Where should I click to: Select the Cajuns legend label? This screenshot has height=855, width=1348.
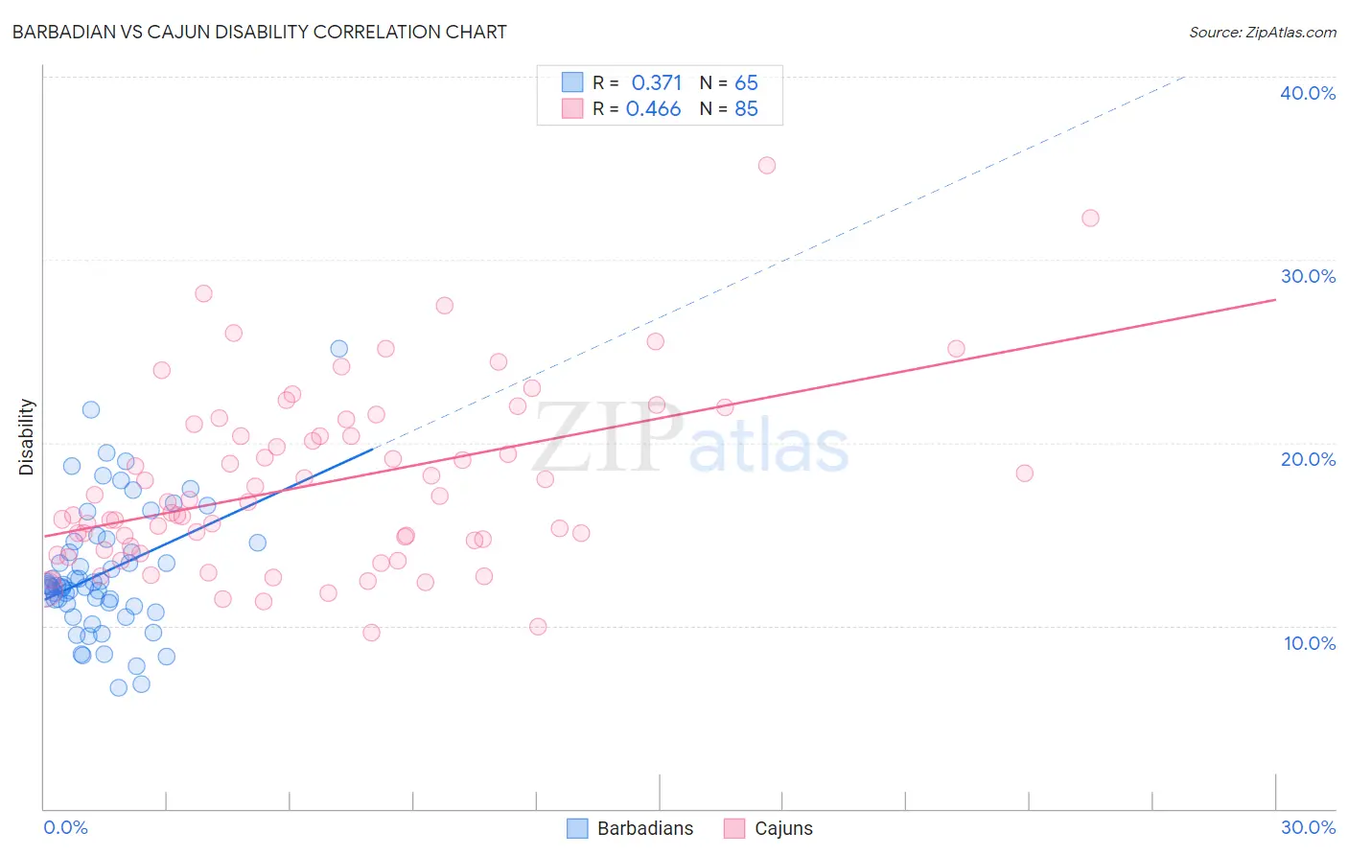tap(783, 828)
